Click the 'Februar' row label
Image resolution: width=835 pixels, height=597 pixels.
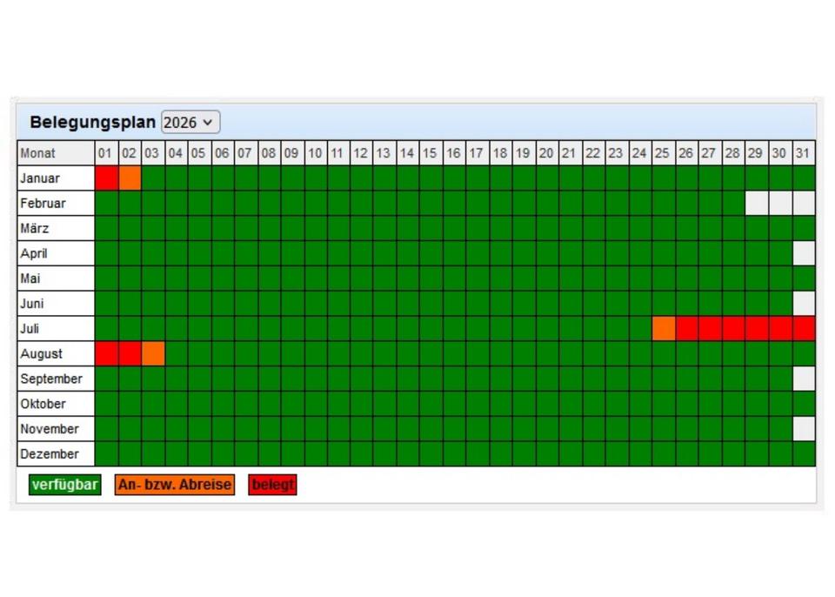(x=56, y=204)
